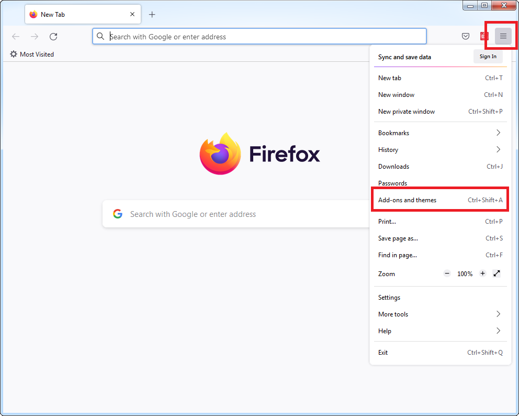Minimize the Firefox window
This screenshot has height=416, width=519.
[470, 6]
